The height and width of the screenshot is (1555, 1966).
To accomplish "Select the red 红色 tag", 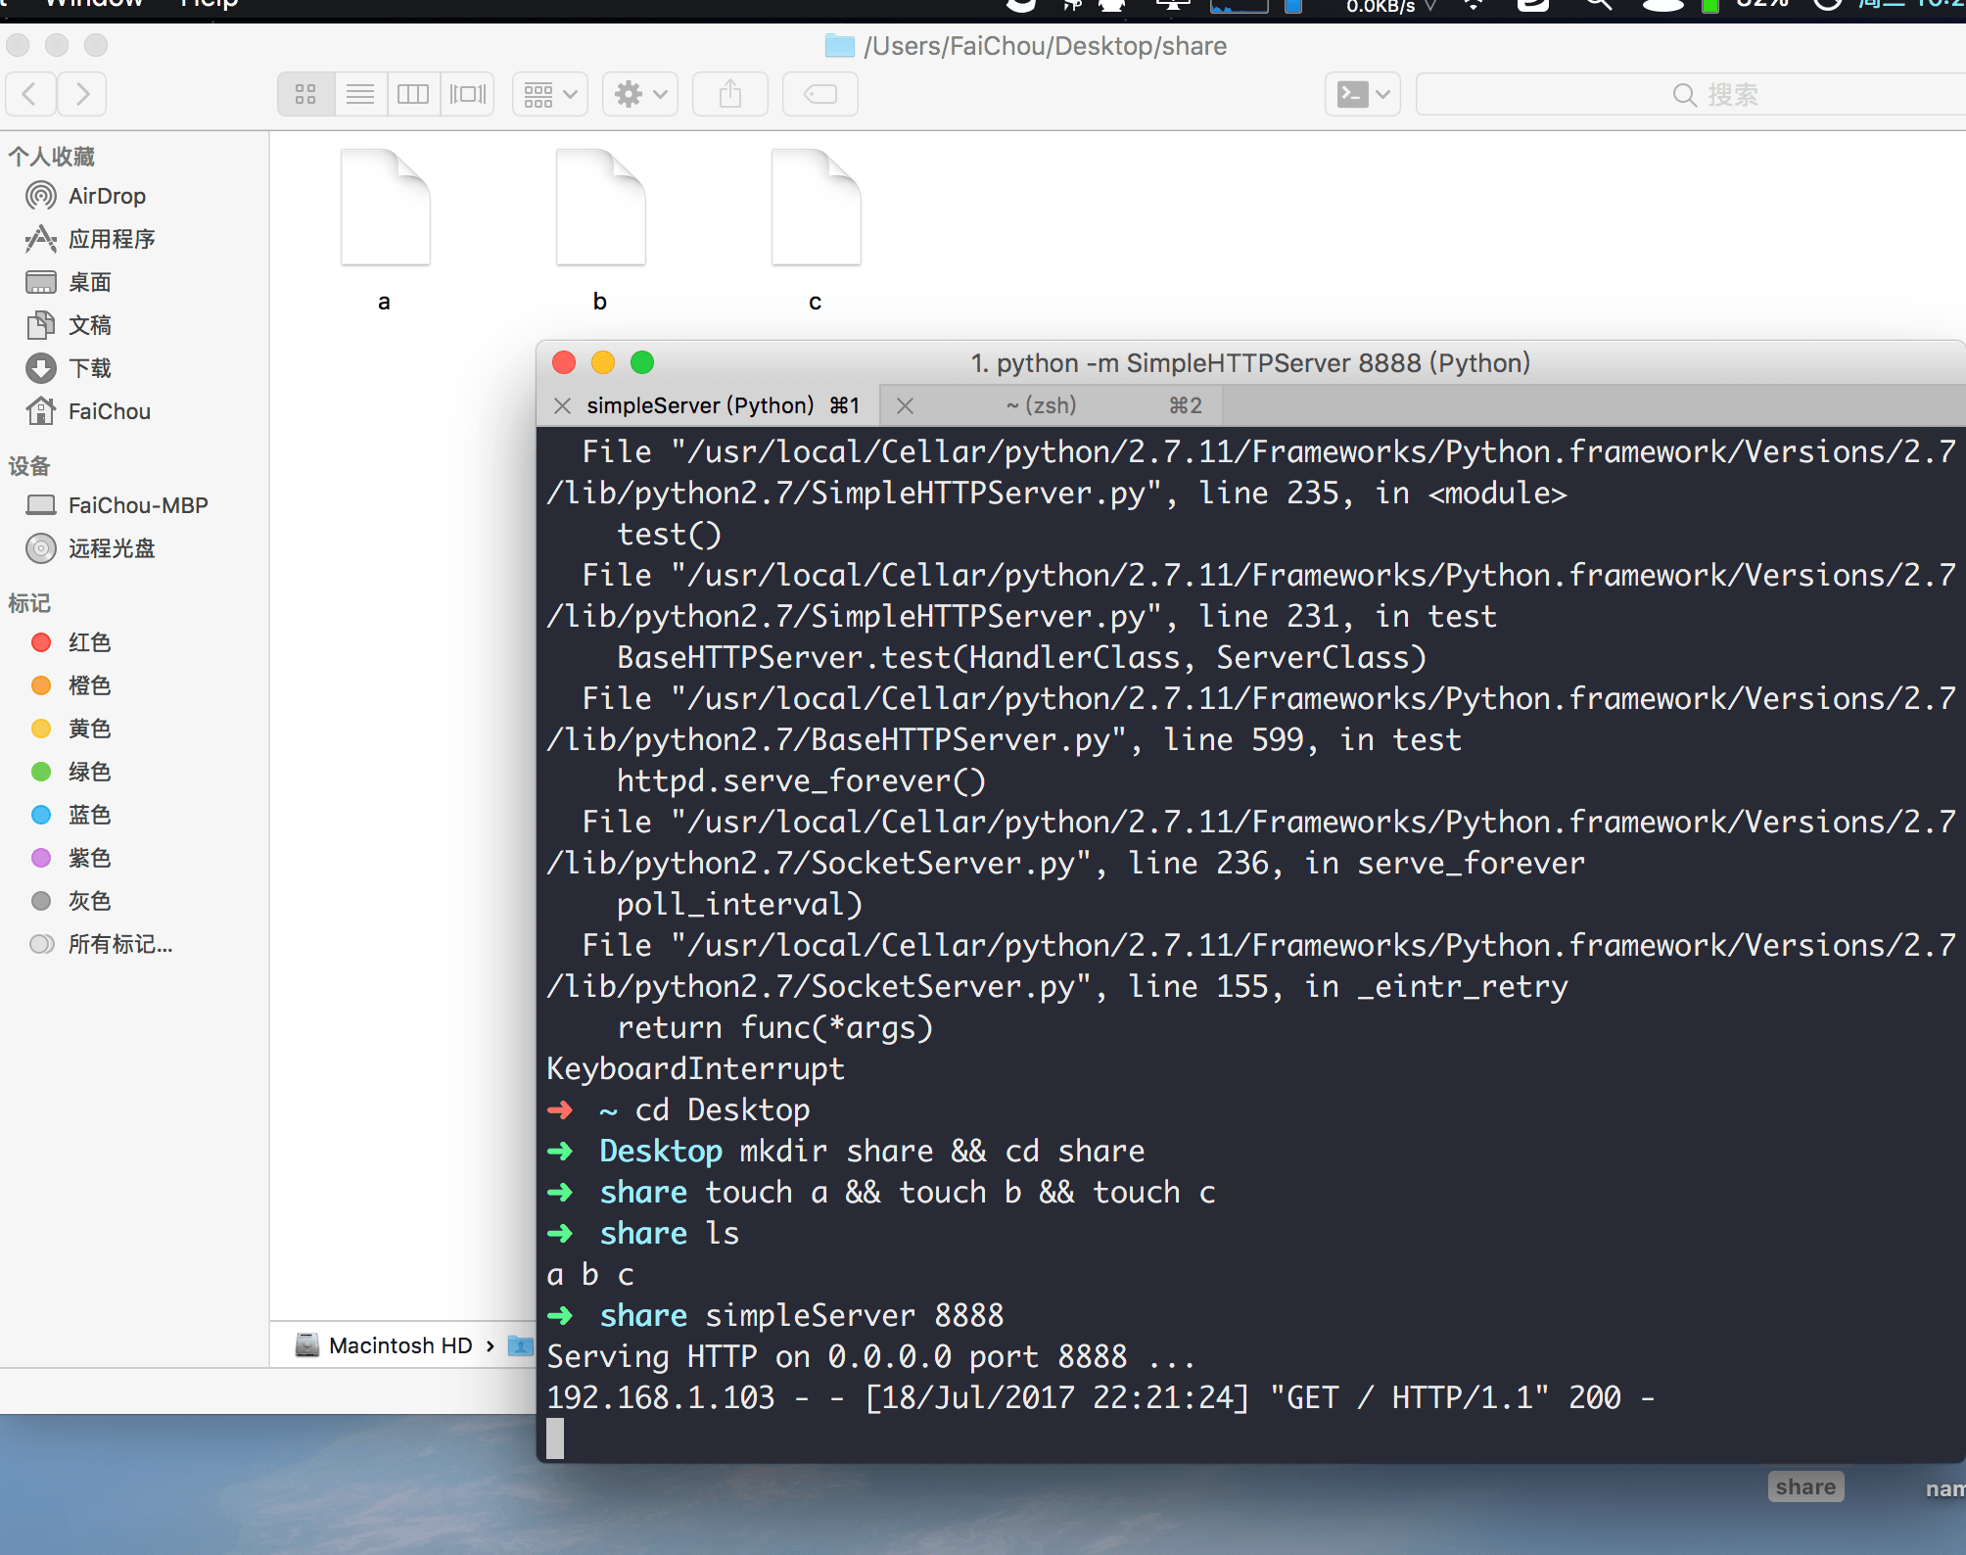I will [x=89, y=642].
